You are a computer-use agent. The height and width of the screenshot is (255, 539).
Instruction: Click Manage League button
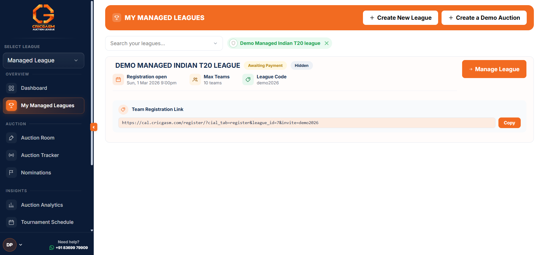click(494, 69)
